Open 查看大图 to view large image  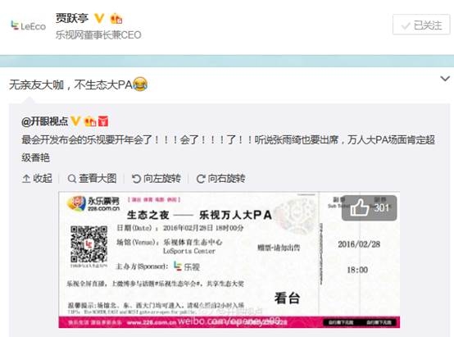click(92, 178)
